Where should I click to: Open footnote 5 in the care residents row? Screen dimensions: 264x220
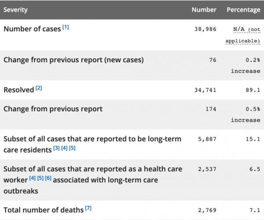[x=72, y=148]
